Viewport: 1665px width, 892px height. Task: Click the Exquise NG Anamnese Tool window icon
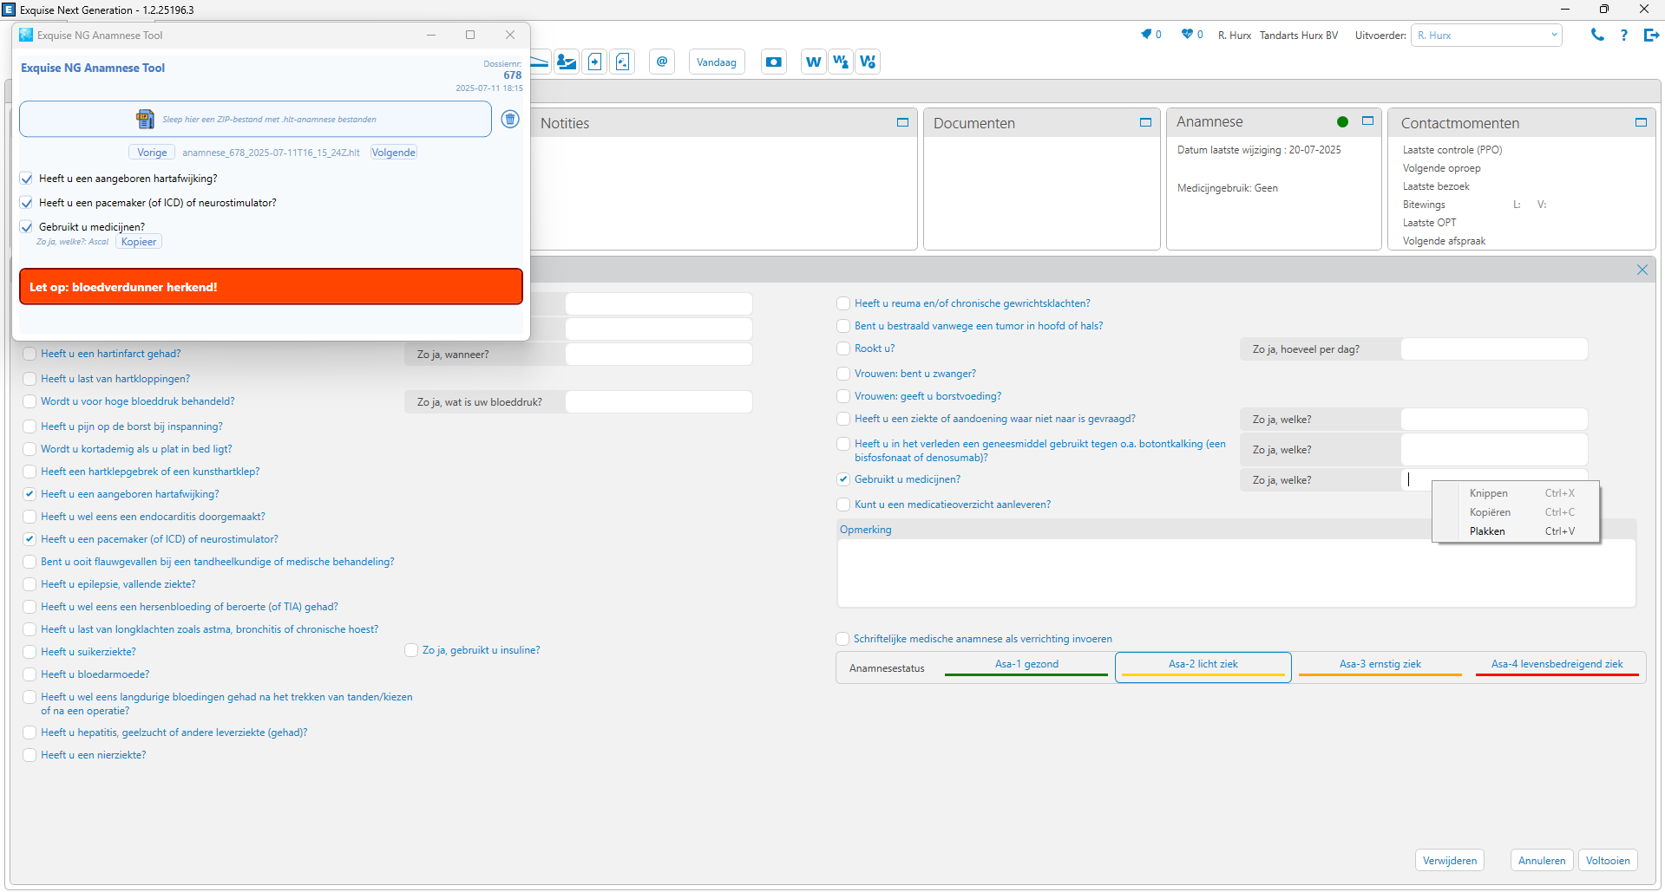pos(26,35)
